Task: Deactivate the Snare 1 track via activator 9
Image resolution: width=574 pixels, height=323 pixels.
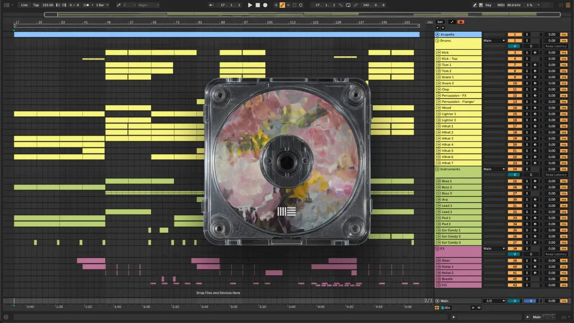Action: [x=515, y=77]
